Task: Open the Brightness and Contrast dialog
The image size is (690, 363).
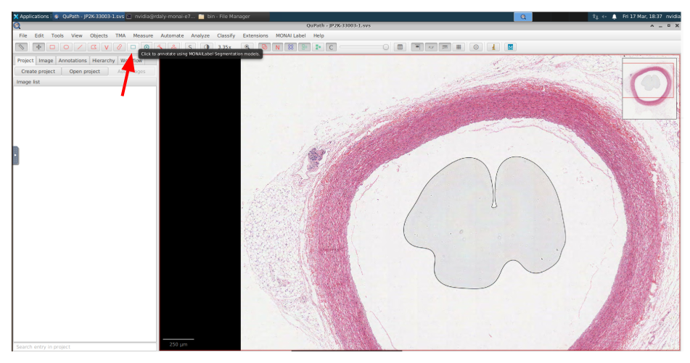Action: click(206, 47)
